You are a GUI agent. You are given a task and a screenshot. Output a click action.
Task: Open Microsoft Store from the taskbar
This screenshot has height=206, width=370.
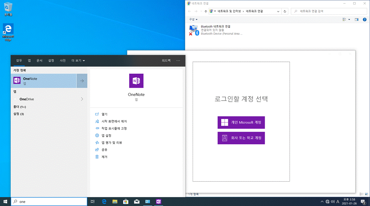coord(126,202)
